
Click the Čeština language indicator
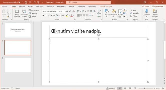[17, 89]
